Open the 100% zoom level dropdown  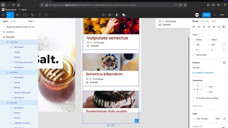(223, 15)
